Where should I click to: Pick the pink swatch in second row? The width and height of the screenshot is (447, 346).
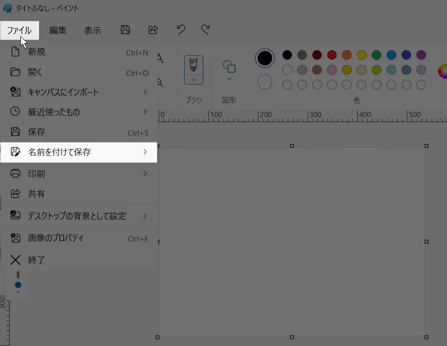[x=332, y=70]
